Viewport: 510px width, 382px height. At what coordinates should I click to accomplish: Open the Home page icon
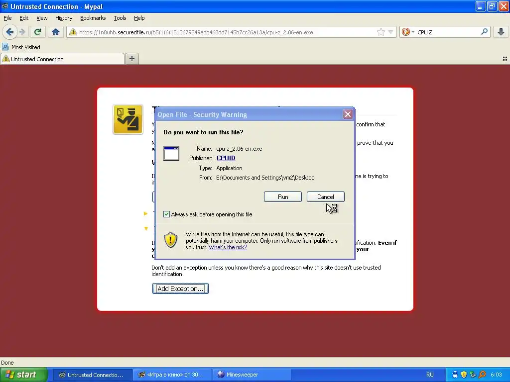(56, 32)
